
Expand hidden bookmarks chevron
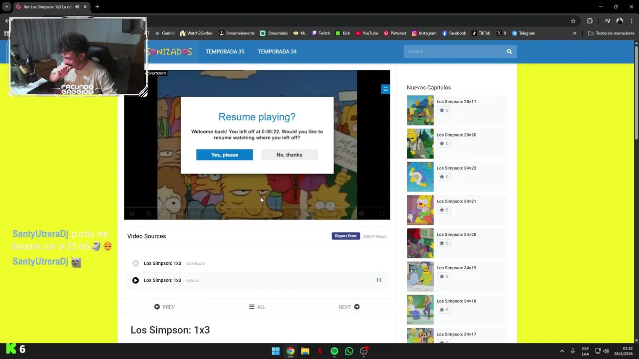pos(575,33)
